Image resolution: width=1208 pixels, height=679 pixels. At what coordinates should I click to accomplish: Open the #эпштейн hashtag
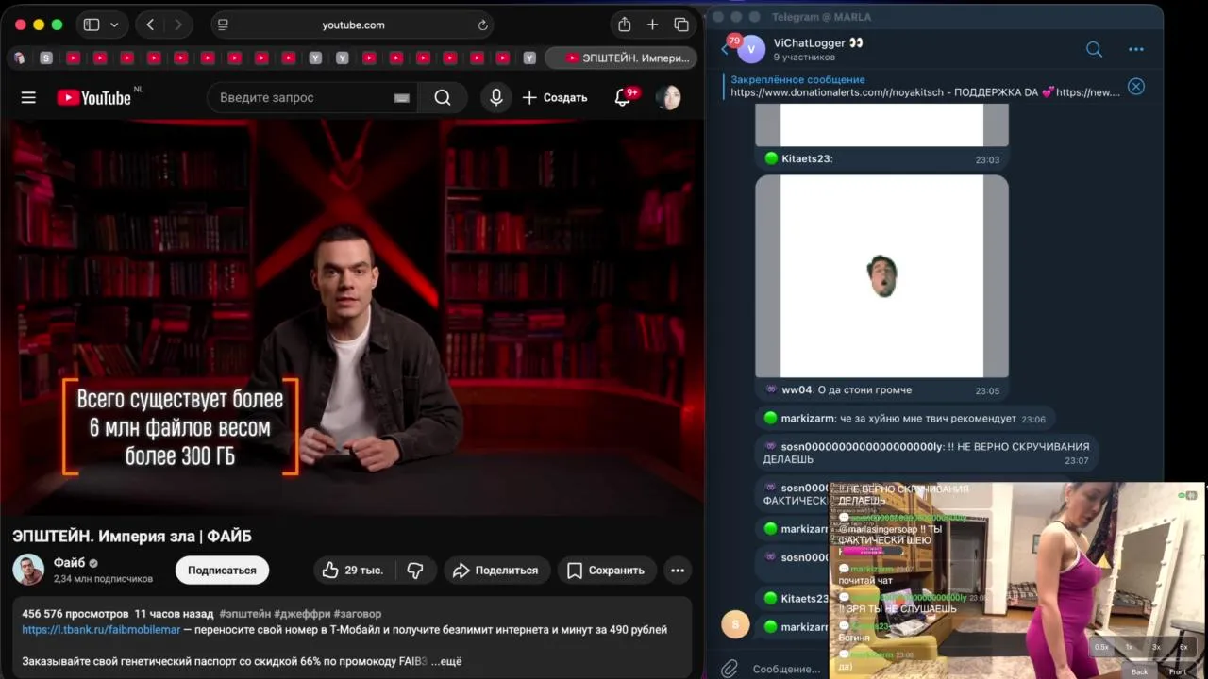pyautogui.click(x=244, y=613)
